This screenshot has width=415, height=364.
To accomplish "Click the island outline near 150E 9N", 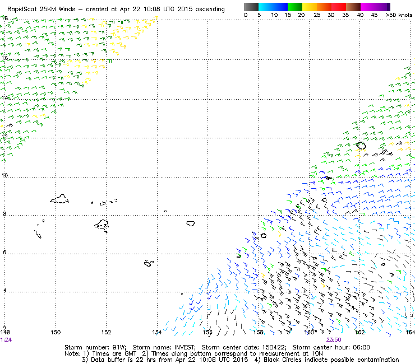I will coord(59,199).
